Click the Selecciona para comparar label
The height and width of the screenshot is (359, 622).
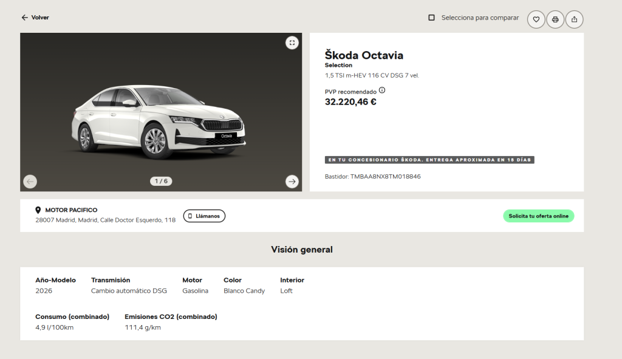coord(480,18)
